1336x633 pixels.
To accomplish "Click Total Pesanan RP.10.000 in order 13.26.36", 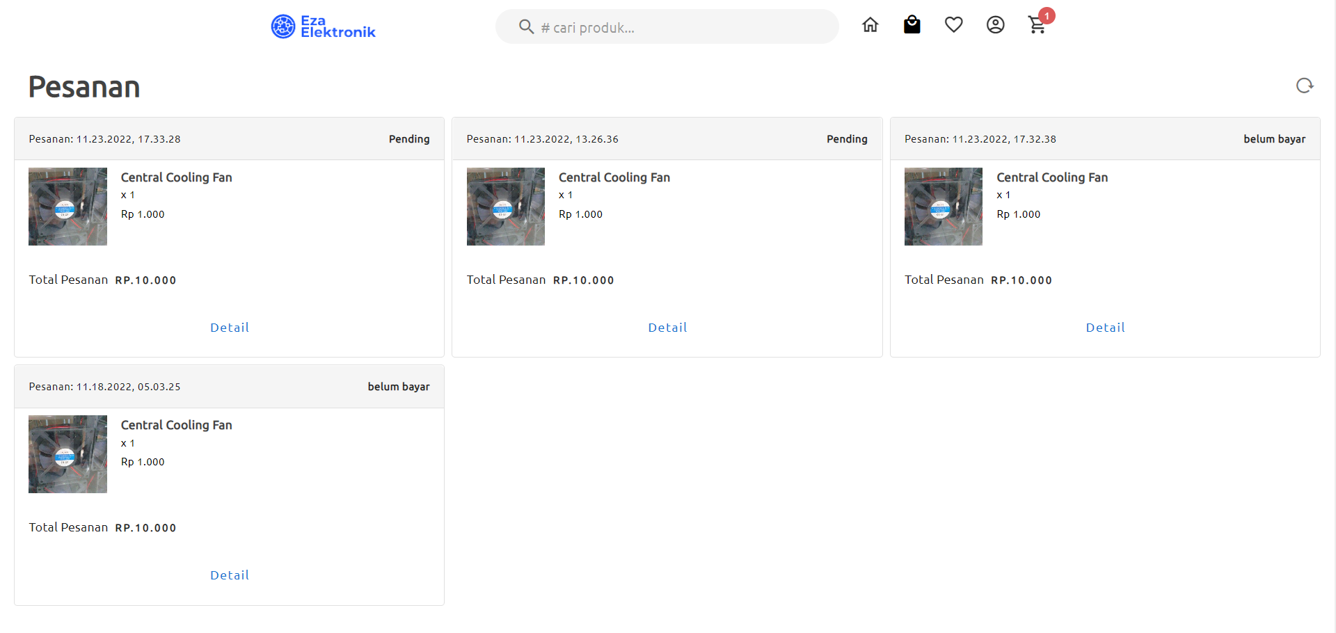I will pyautogui.click(x=541, y=280).
